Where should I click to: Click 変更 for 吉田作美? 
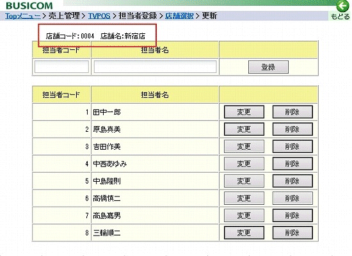[244, 147]
